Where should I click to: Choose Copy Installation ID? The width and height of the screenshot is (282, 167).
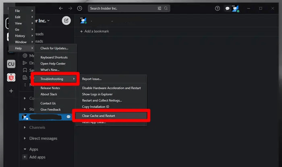click(x=95, y=107)
